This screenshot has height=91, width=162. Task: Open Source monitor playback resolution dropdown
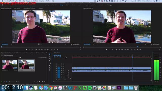(x=67, y=44)
